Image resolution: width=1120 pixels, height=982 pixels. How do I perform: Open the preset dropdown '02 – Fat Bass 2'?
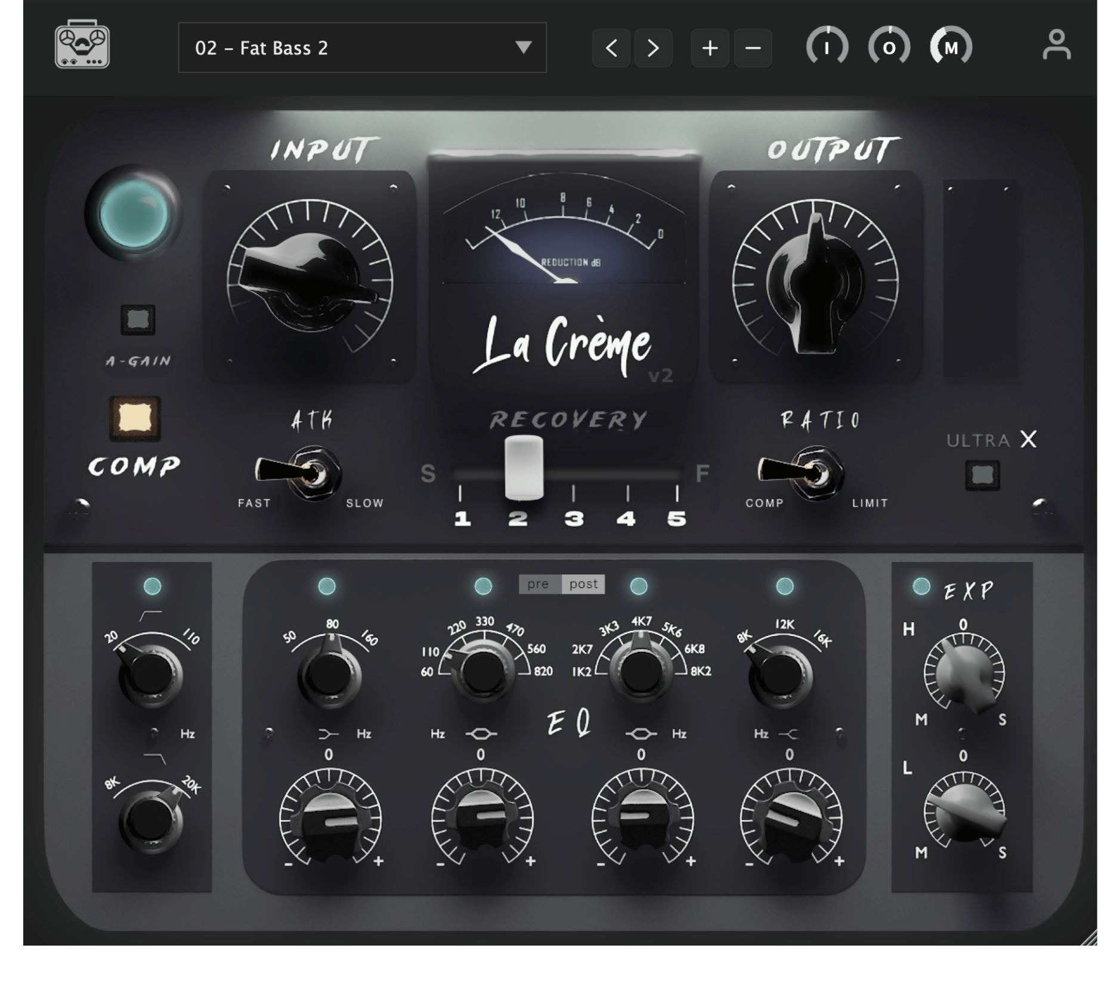pos(362,48)
